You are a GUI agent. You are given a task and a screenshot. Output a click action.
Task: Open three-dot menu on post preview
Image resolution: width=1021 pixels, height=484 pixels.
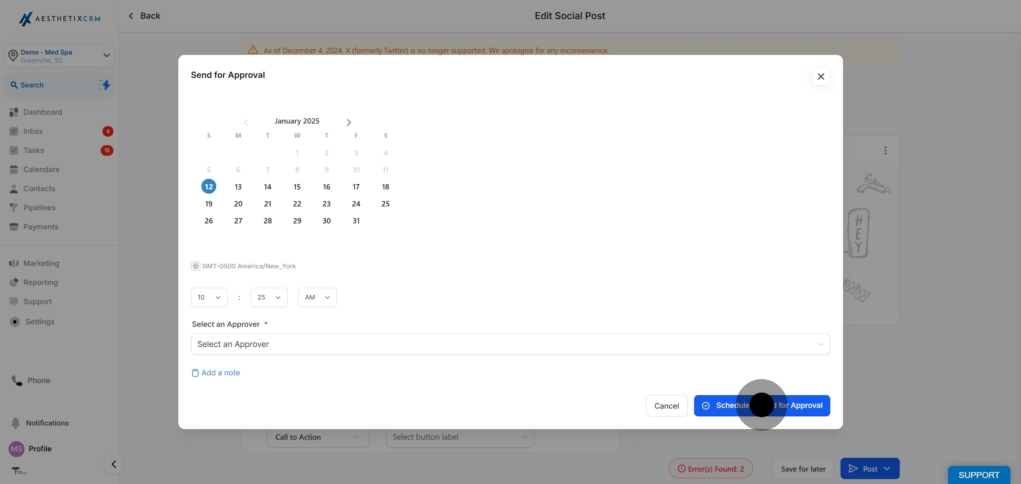(x=885, y=150)
